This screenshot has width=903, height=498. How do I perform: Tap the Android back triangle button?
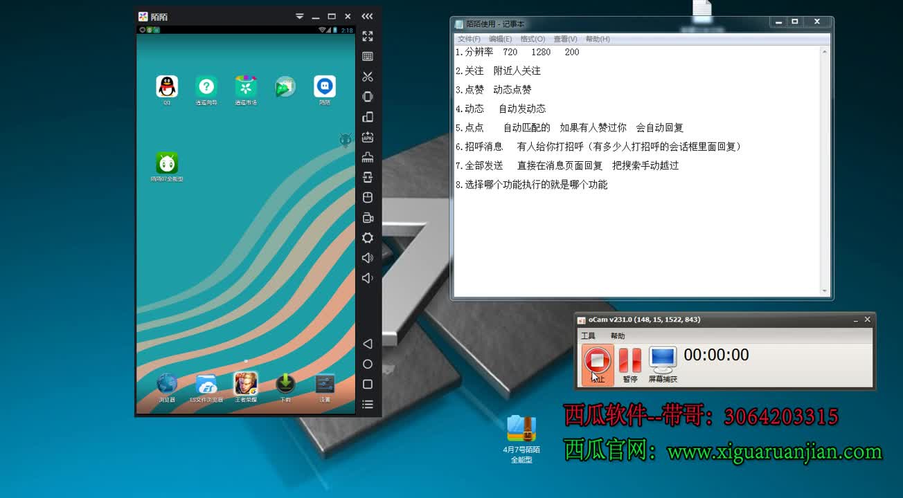pos(368,344)
